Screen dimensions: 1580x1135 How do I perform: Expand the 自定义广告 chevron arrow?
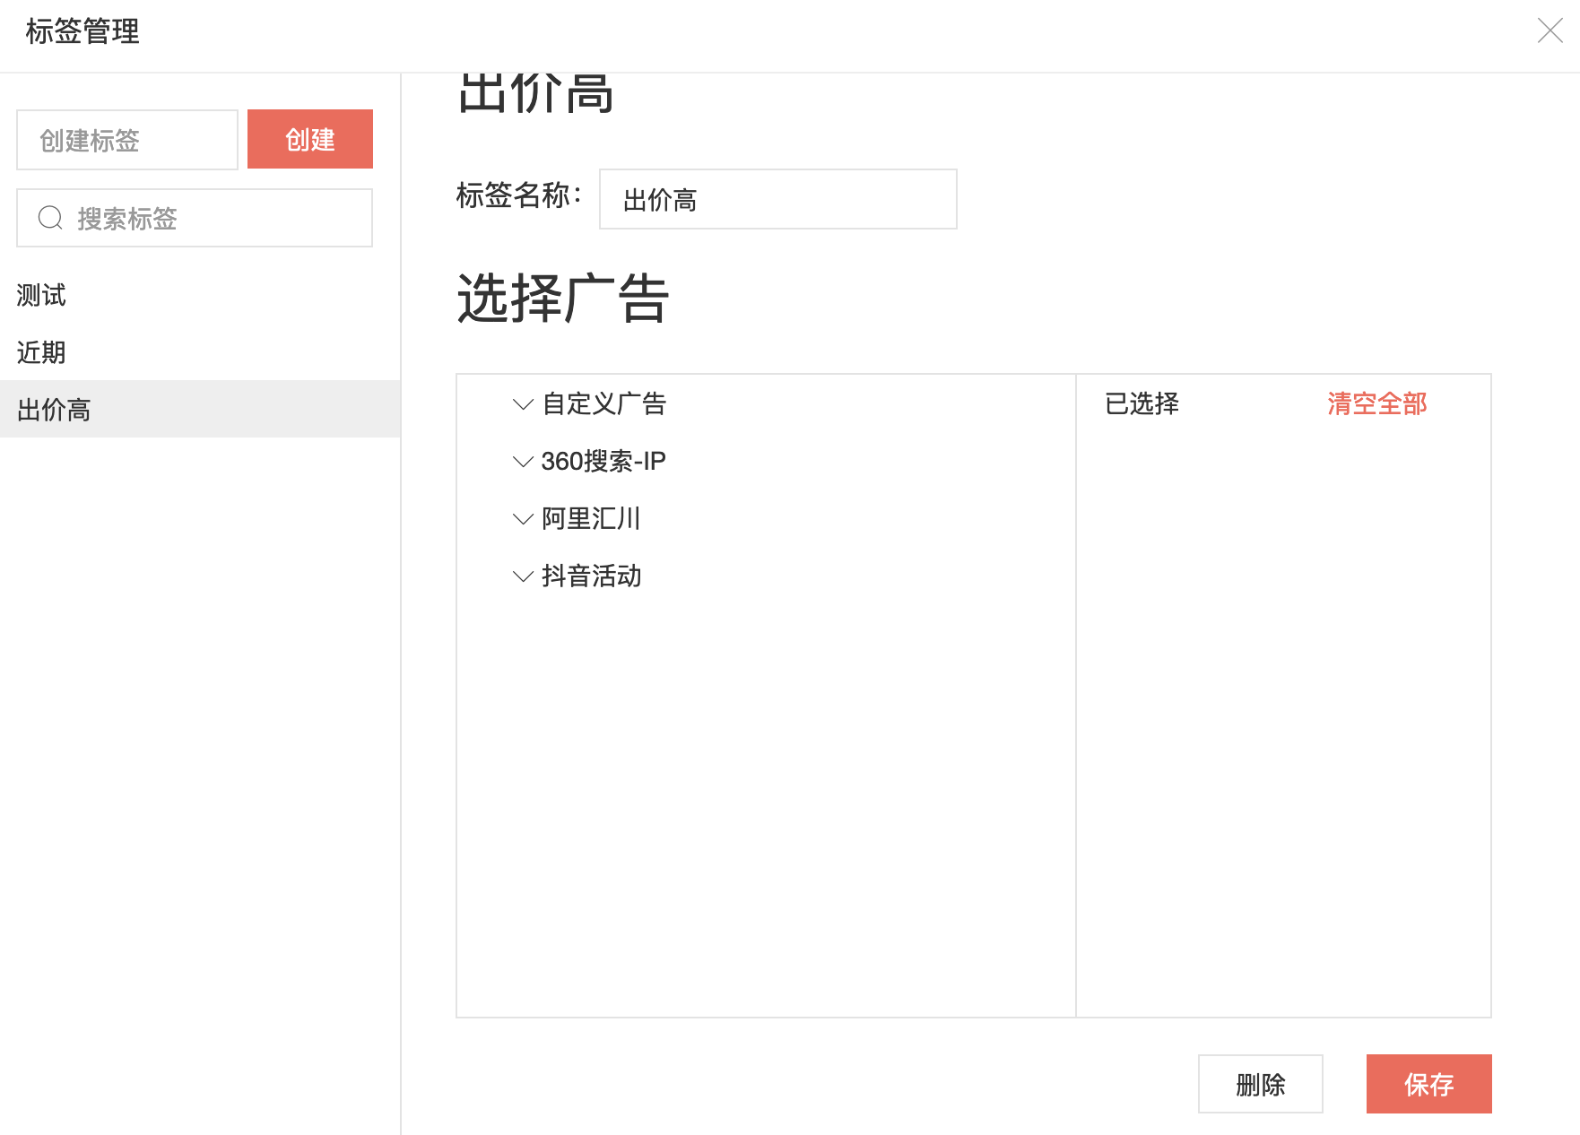click(523, 404)
